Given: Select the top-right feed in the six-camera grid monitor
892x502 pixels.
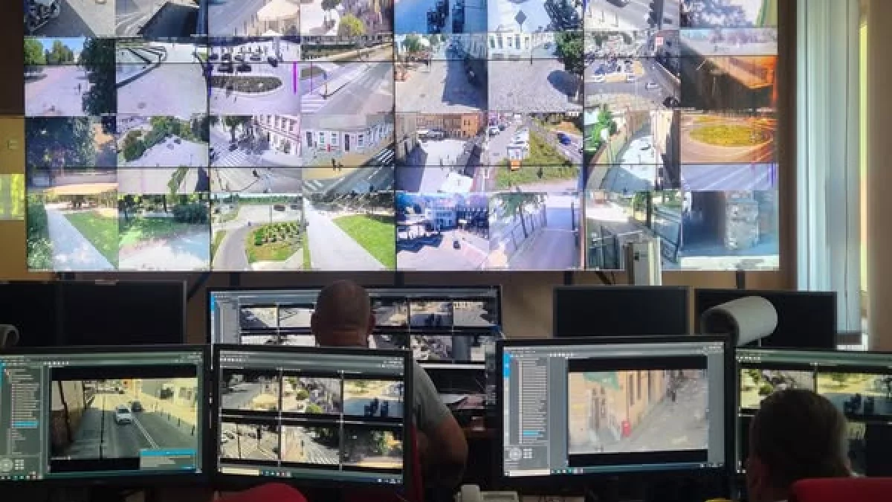Looking at the screenshot, I should click(372, 396).
